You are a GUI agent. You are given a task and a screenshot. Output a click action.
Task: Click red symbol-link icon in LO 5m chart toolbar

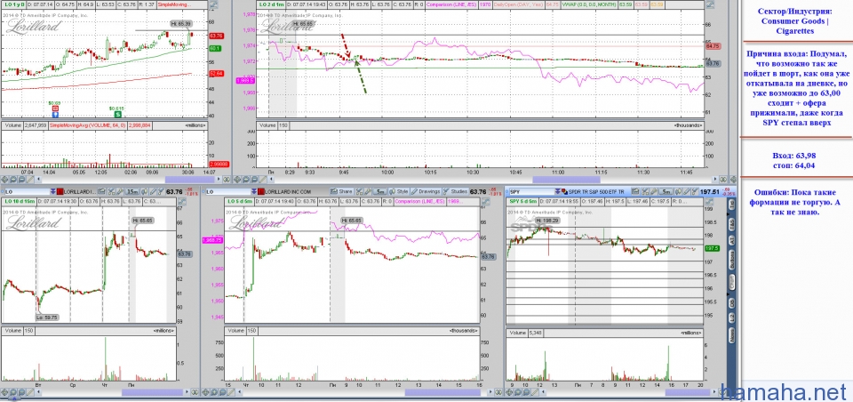pyautogui.click(x=261, y=192)
